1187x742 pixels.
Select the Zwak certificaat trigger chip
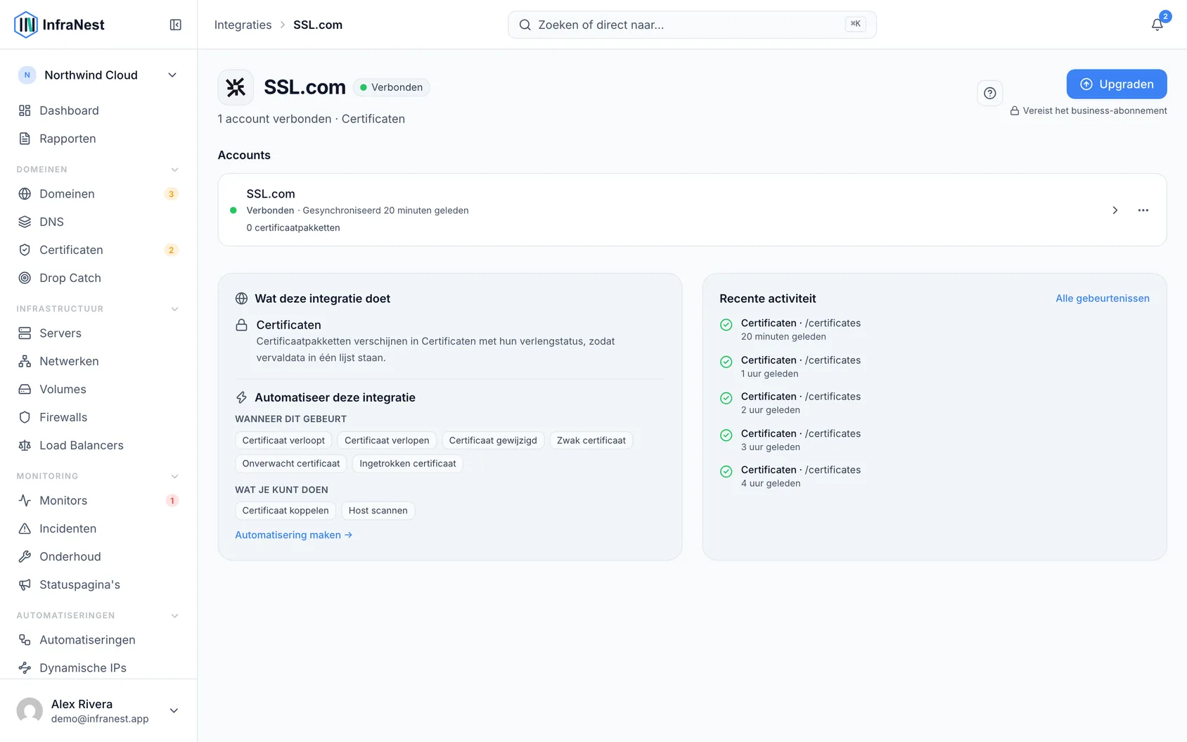591,440
